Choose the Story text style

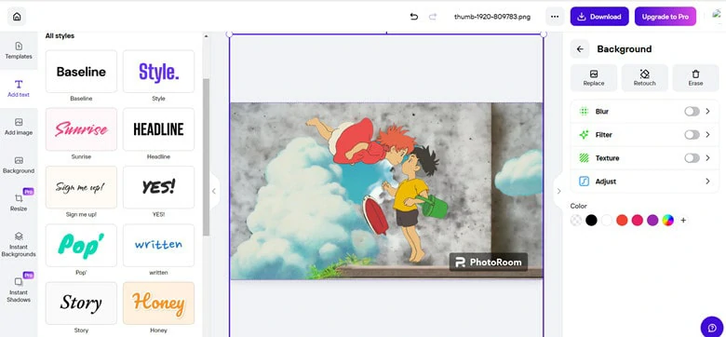[x=81, y=303]
